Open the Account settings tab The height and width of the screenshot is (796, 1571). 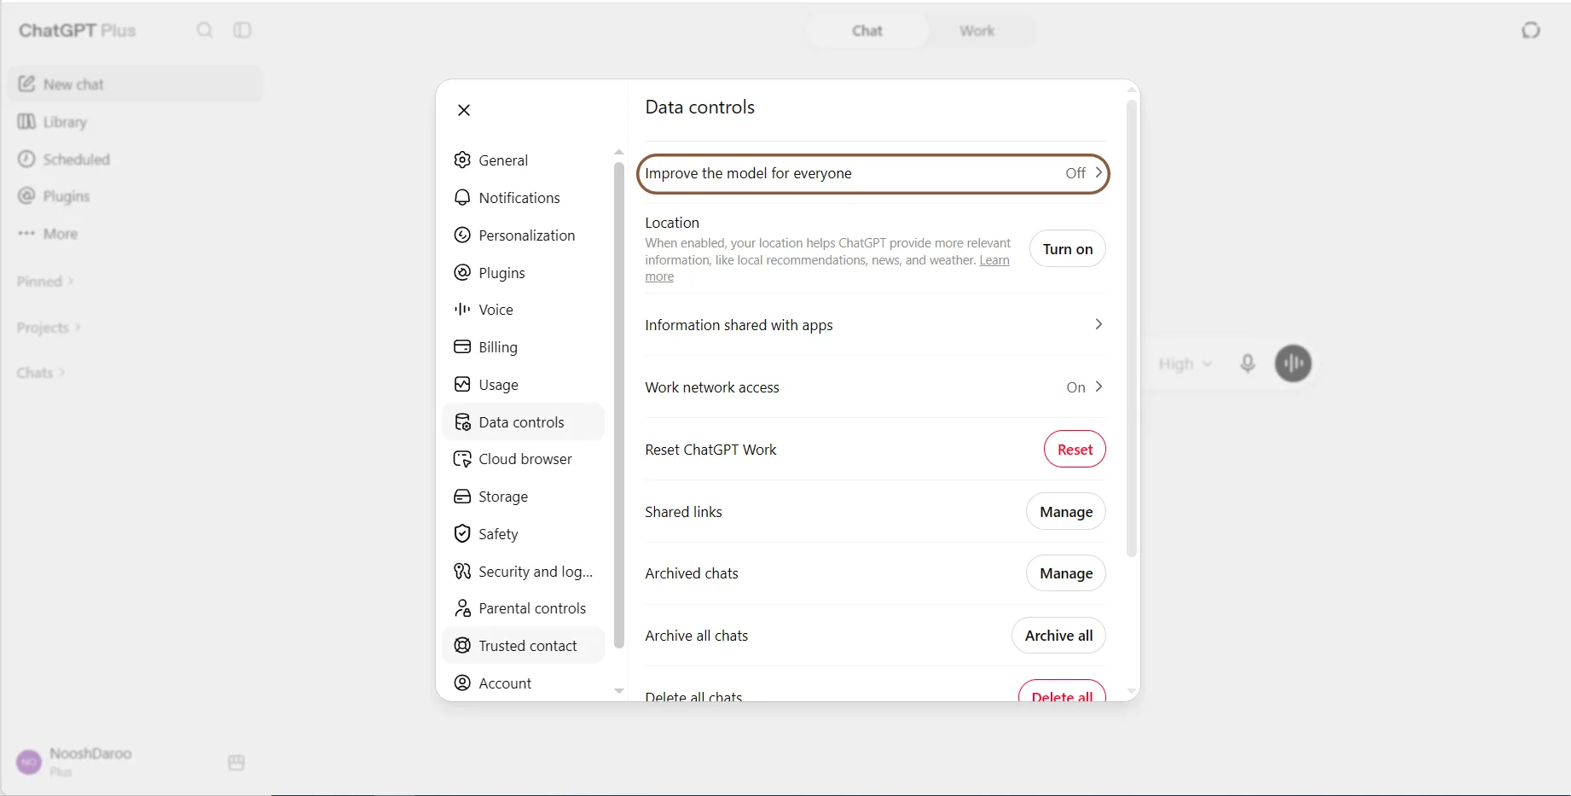click(x=524, y=683)
